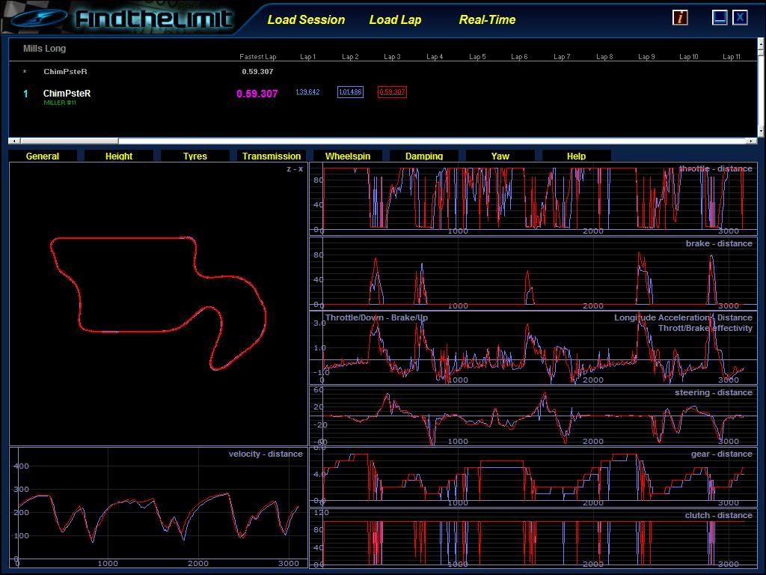Click the gear - distance graph
This screenshot has width=766, height=575.
tap(533, 477)
